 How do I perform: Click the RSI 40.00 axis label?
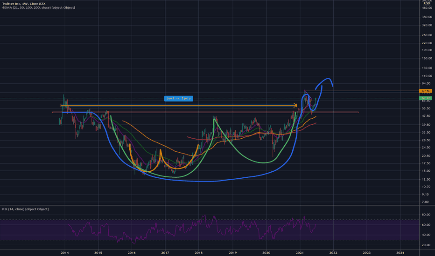[x=426, y=235]
